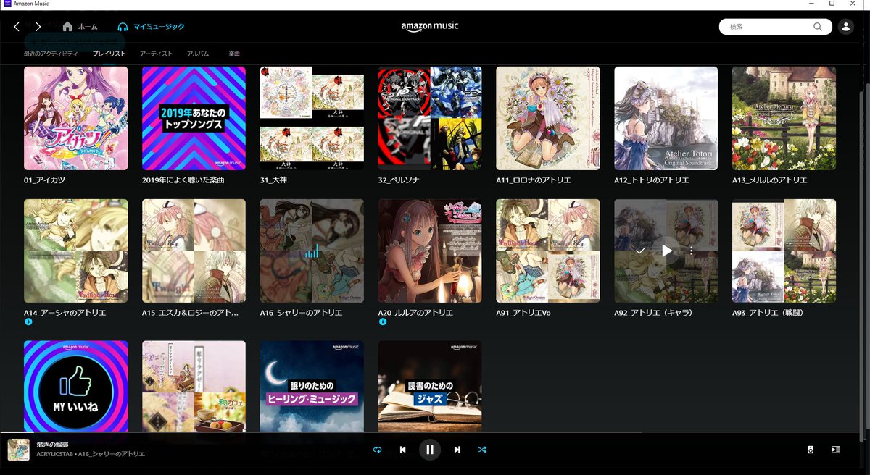This screenshot has width=870, height=475.
Task: Select the プレイリスト tab
Action: [x=109, y=54]
